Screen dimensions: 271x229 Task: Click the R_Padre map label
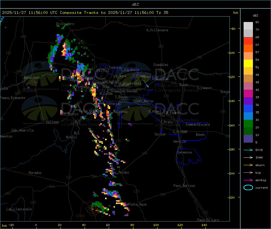[x=173, y=113]
